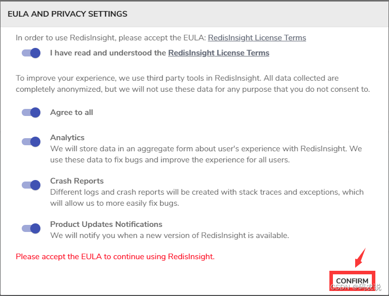Click the third party tools privacy paragraph
Image resolution: width=389 pixels, height=296 pixels.
[193, 84]
